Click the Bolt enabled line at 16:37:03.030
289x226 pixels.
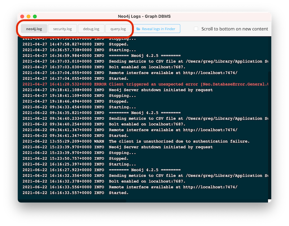pos(104,67)
